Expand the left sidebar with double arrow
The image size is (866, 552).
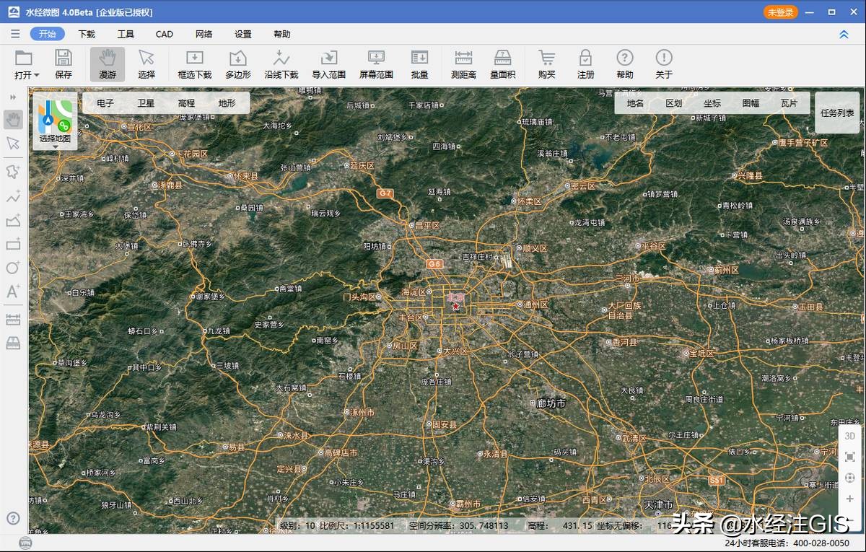[x=13, y=97]
